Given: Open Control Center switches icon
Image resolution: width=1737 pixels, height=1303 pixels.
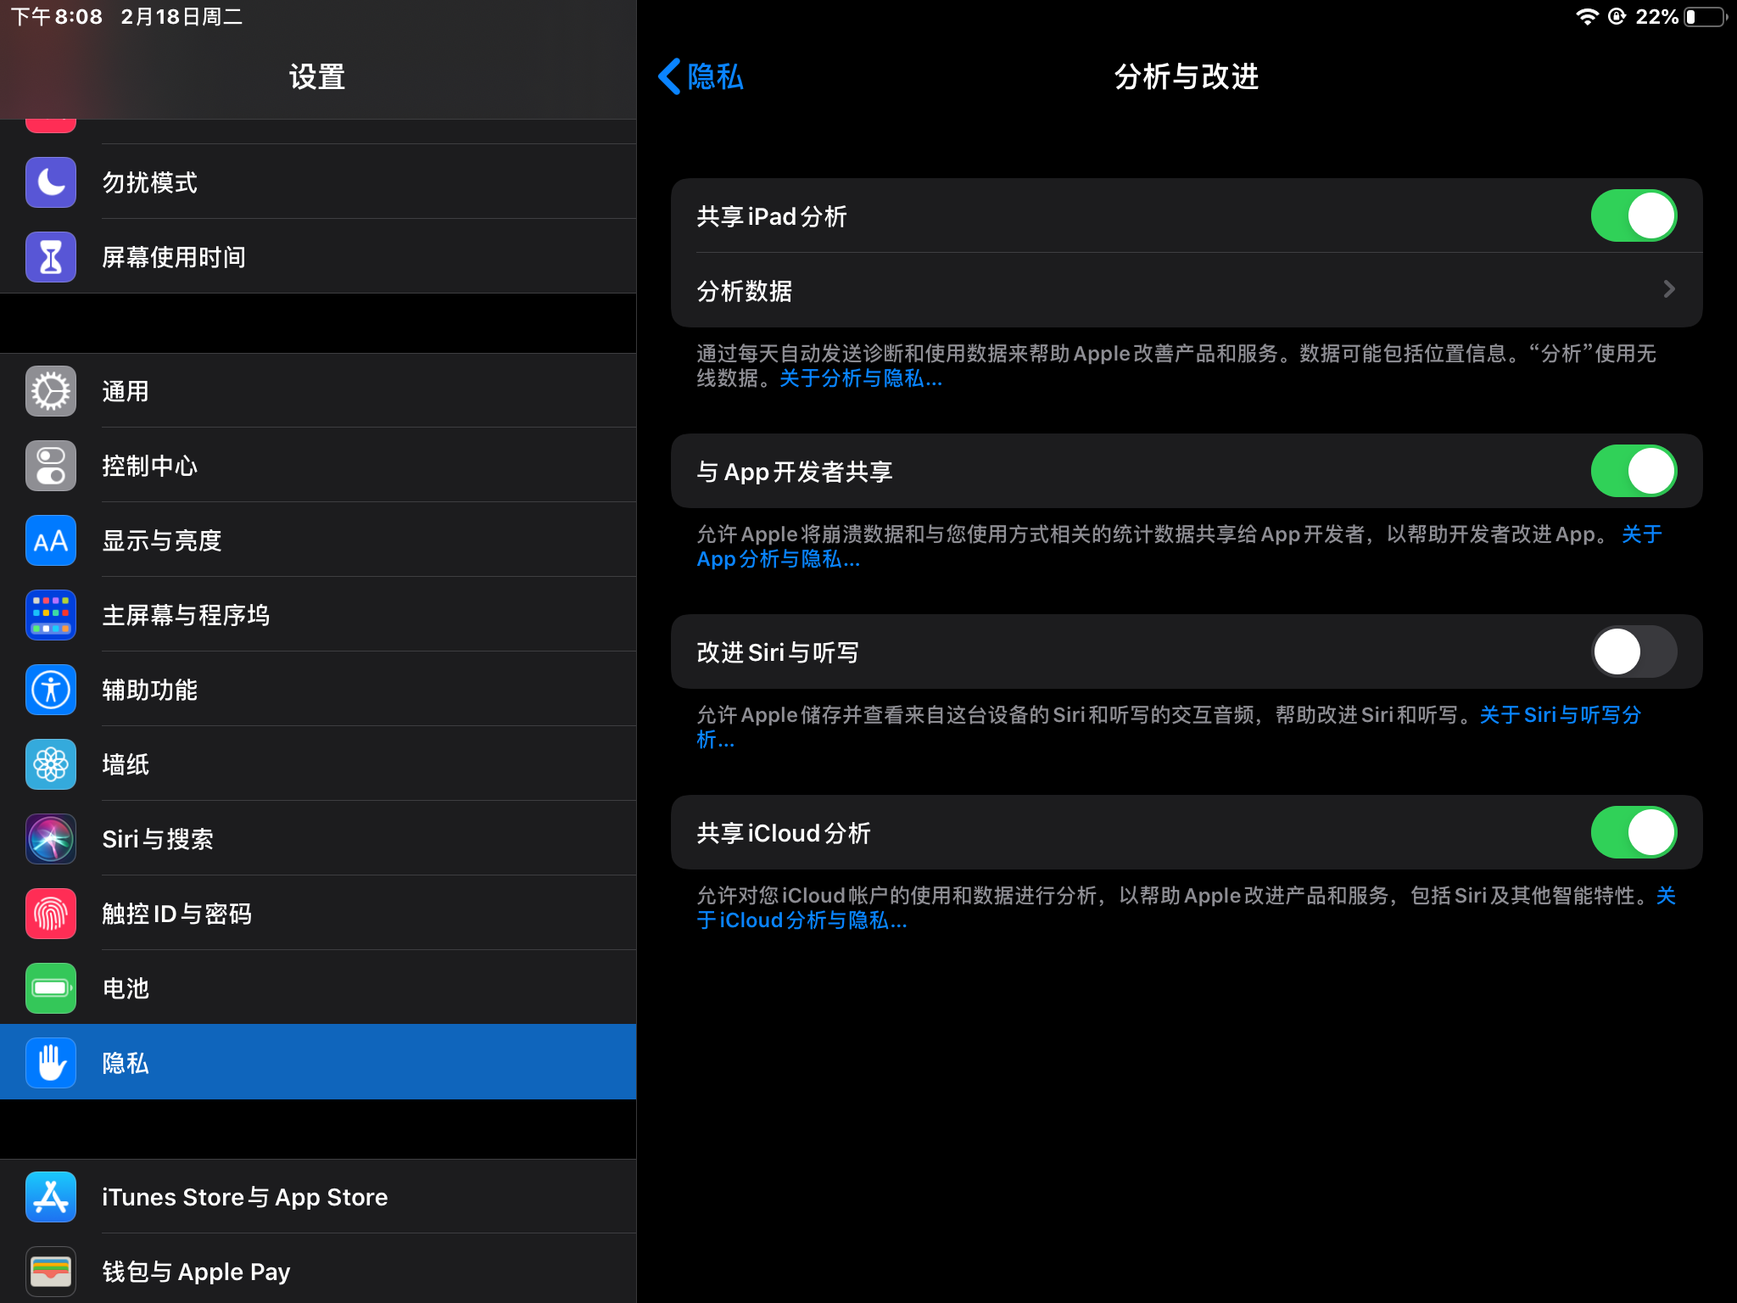Looking at the screenshot, I should pyautogui.click(x=51, y=466).
